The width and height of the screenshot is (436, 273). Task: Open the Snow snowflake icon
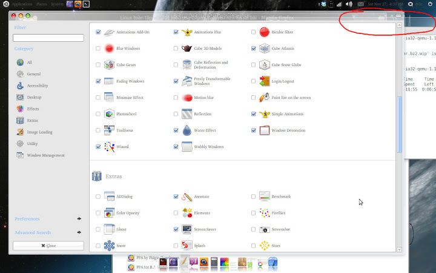109,246
